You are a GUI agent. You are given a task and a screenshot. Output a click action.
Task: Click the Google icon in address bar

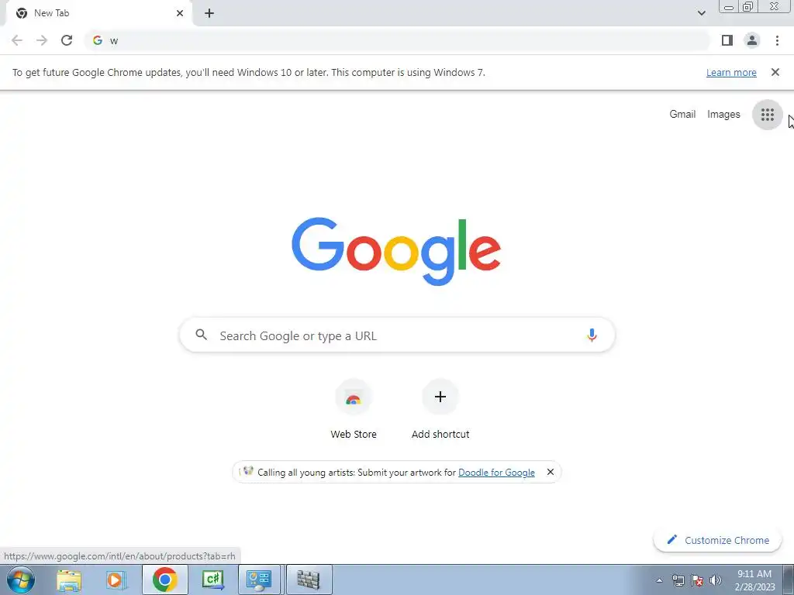click(98, 40)
